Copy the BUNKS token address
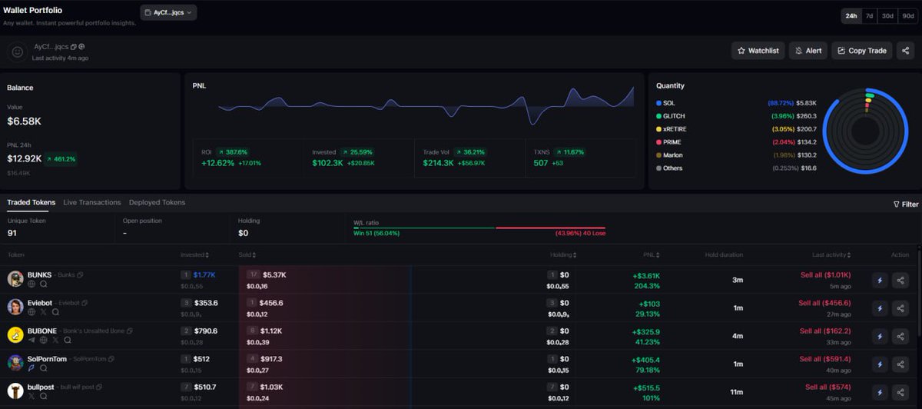The width and height of the screenshot is (922, 409). [80, 274]
